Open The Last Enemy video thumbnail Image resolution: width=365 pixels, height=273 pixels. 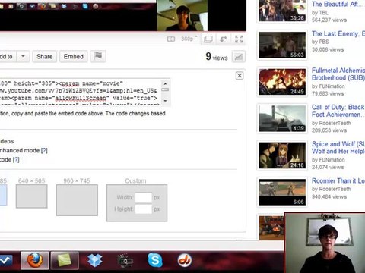click(x=282, y=45)
